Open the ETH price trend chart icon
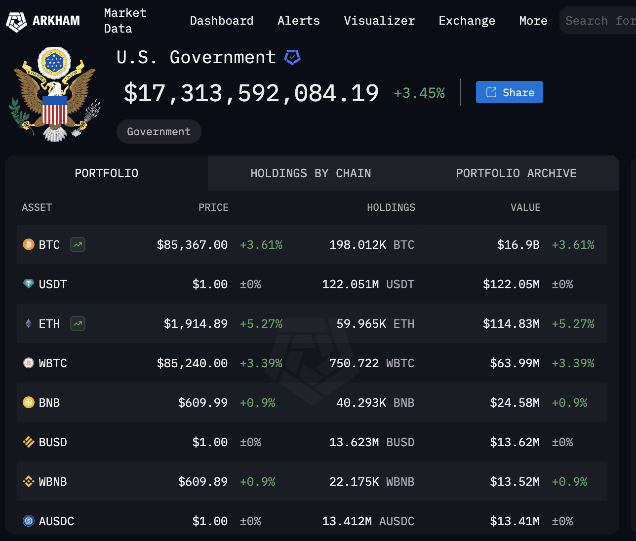 point(78,323)
